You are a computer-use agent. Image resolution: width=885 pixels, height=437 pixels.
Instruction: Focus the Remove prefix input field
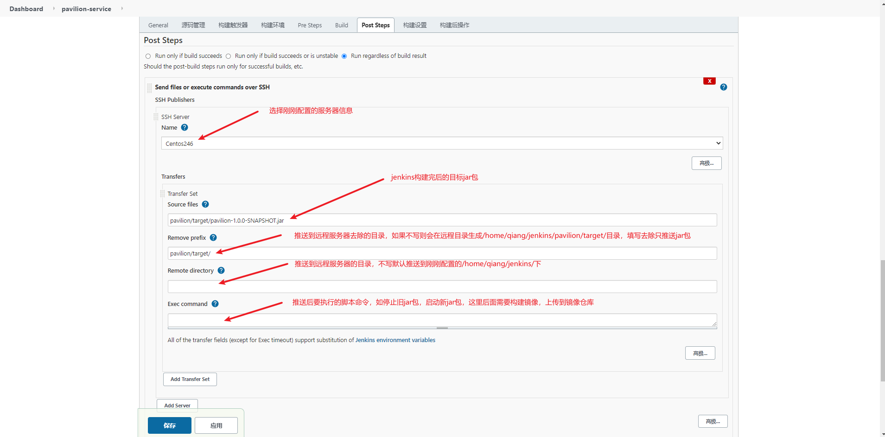click(442, 253)
